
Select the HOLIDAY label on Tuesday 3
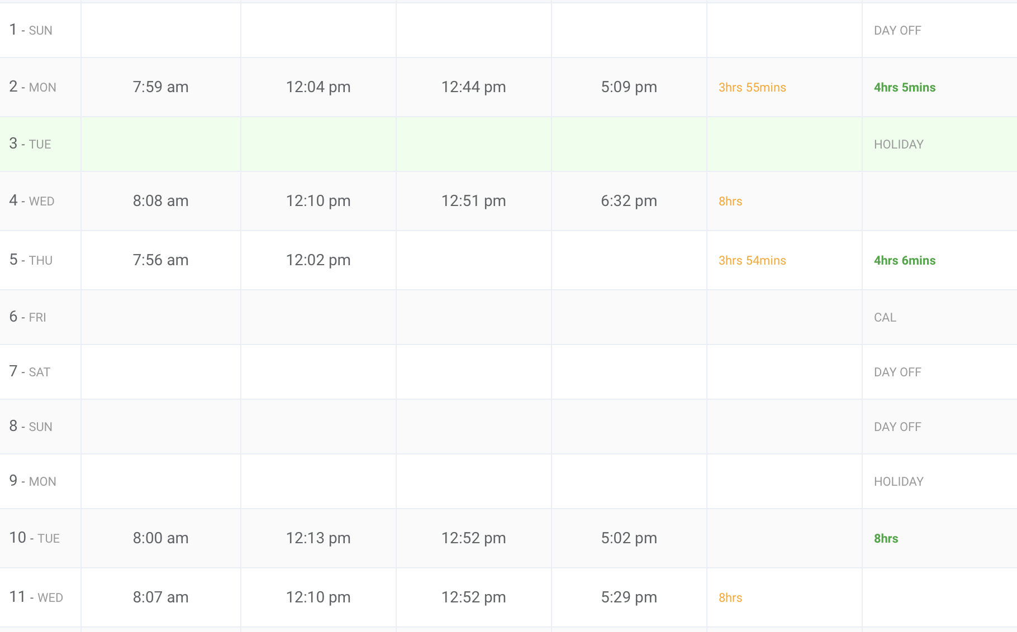898,145
